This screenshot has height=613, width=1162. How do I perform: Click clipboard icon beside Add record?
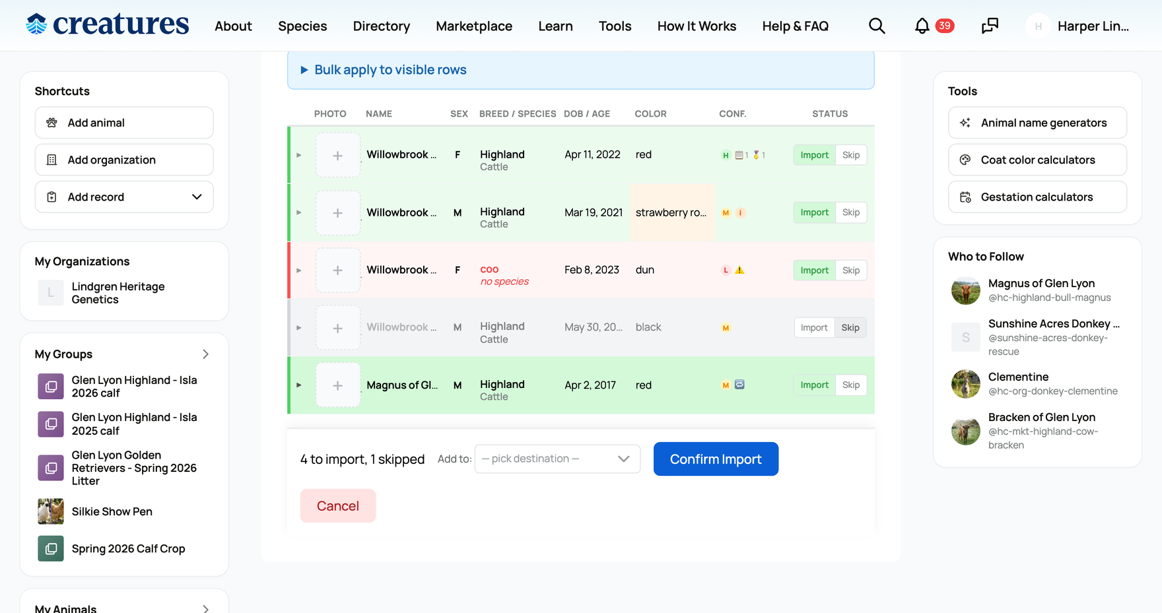51,197
